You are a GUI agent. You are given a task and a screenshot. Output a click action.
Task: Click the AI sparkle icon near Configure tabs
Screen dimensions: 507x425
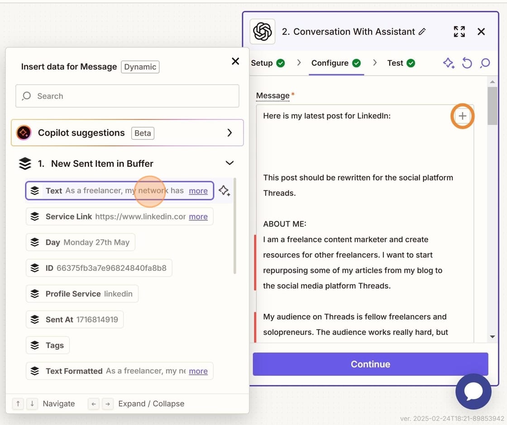click(x=449, y=63)
